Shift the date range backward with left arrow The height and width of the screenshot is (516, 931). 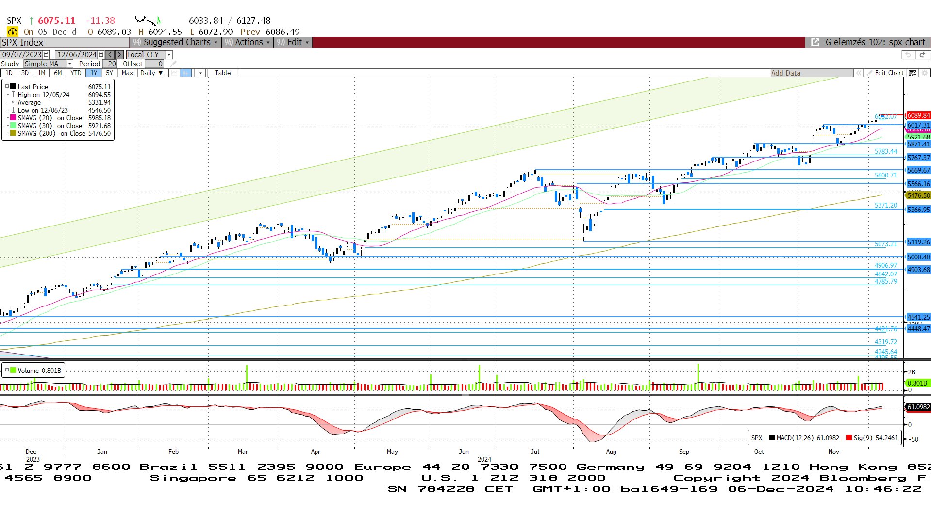(110, 55)
